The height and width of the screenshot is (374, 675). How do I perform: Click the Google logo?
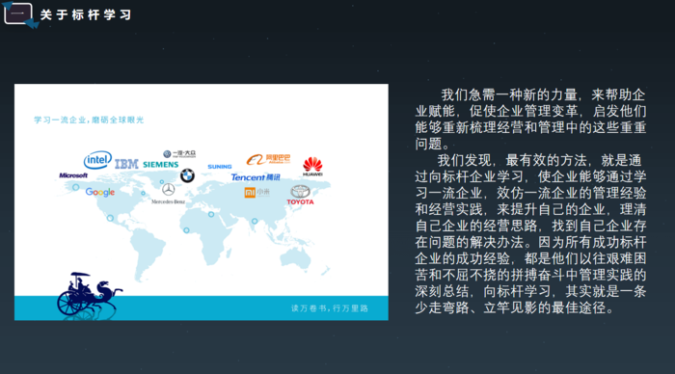point(100,192)
